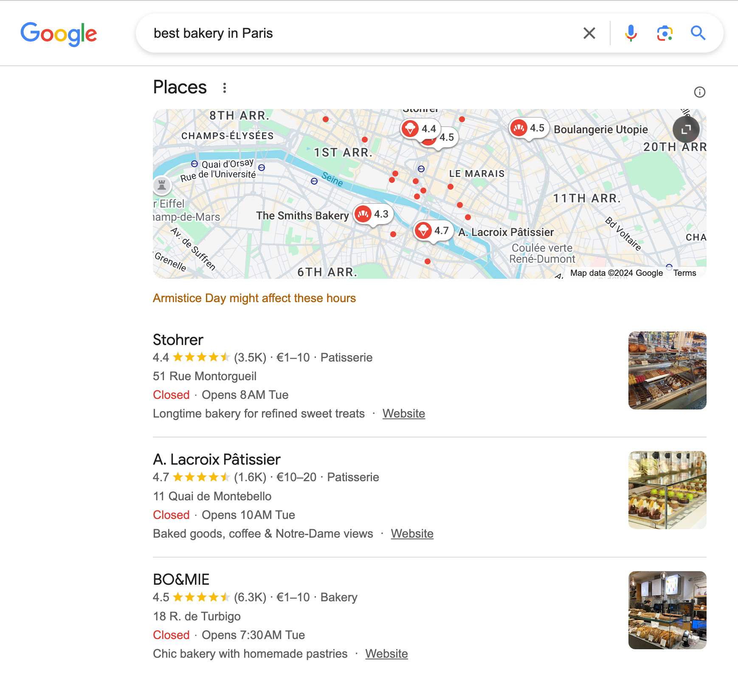
Task: Open BO&MIE's Website link
Action: [386, 653]
